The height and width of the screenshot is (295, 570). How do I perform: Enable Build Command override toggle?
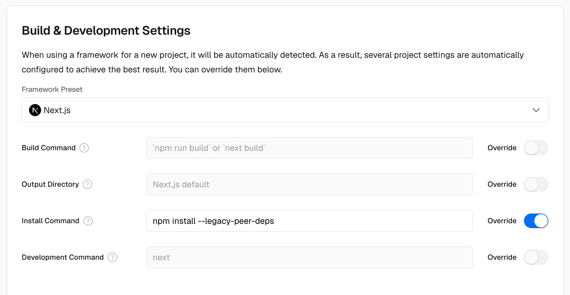coord(536,148)
